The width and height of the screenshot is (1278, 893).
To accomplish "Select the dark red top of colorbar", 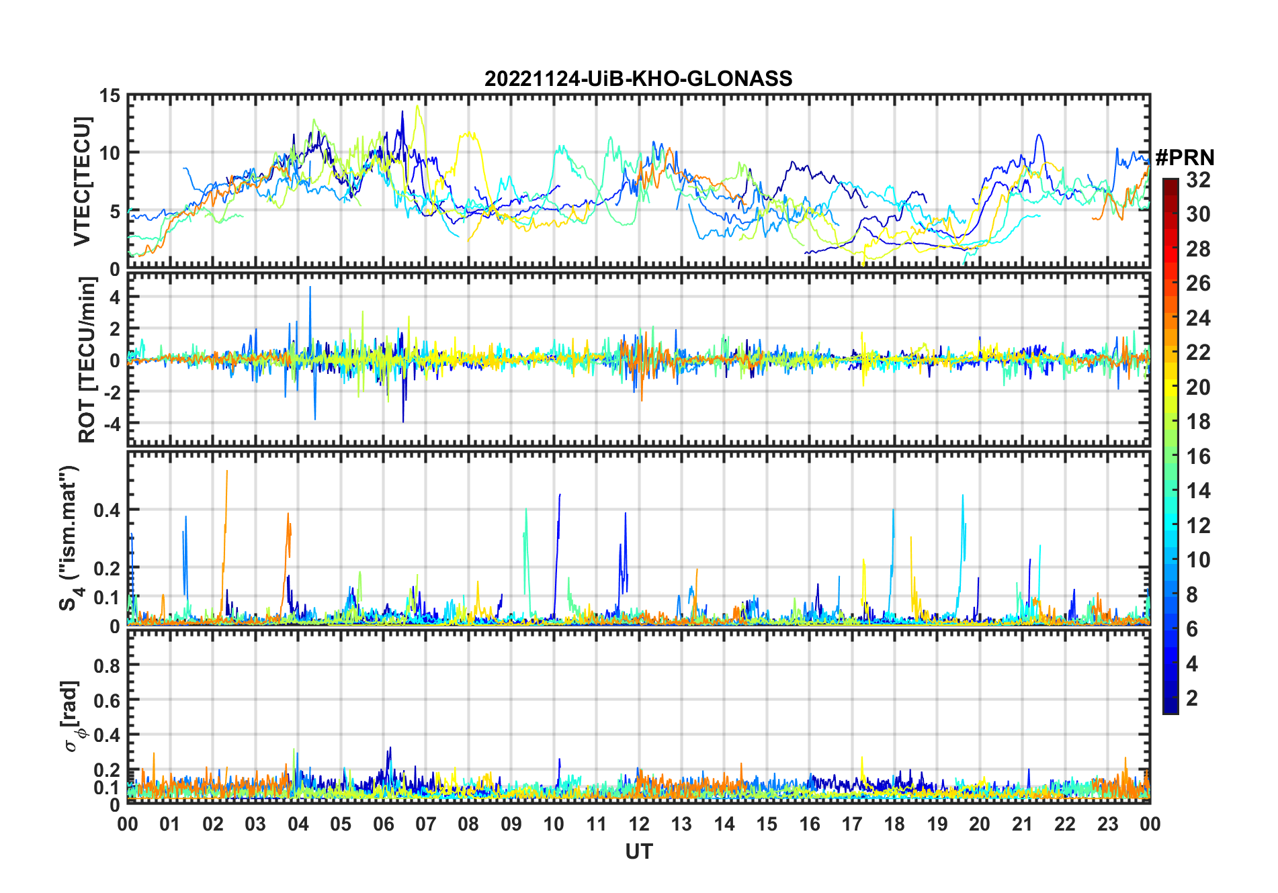I will [x=1170, y=183].
